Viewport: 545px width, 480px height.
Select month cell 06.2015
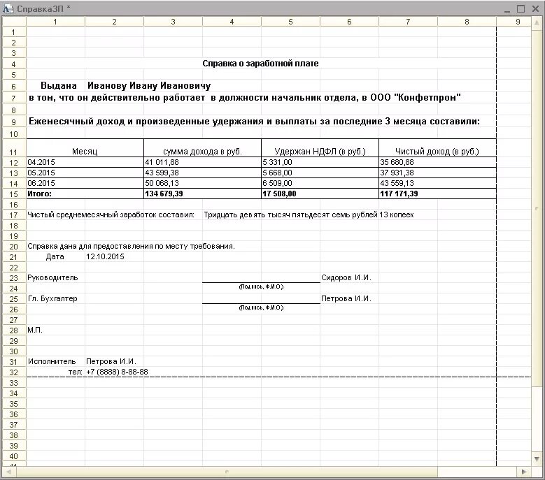coord(85,183)
